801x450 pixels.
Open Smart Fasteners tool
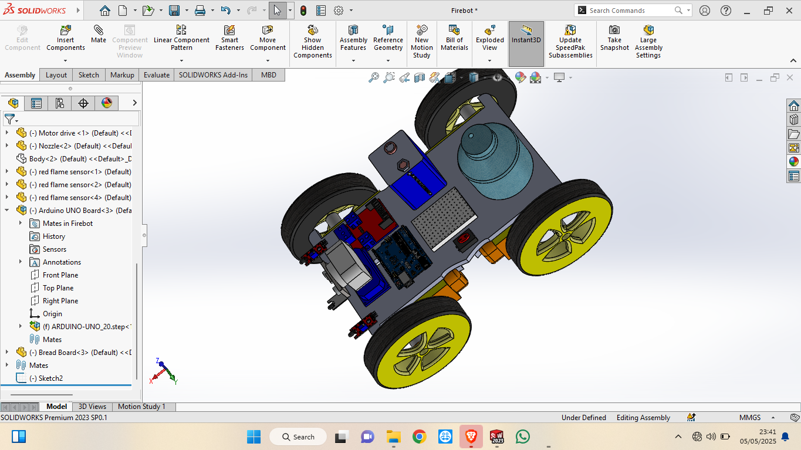tap(229, 31)
